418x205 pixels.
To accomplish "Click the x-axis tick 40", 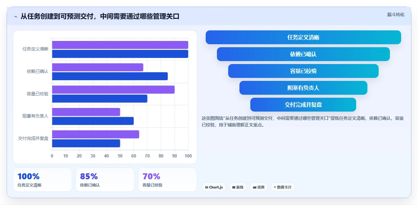I will point(106,156).
